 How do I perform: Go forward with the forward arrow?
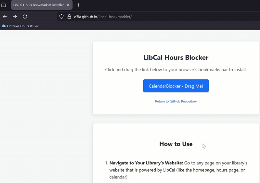pos(15,17)
